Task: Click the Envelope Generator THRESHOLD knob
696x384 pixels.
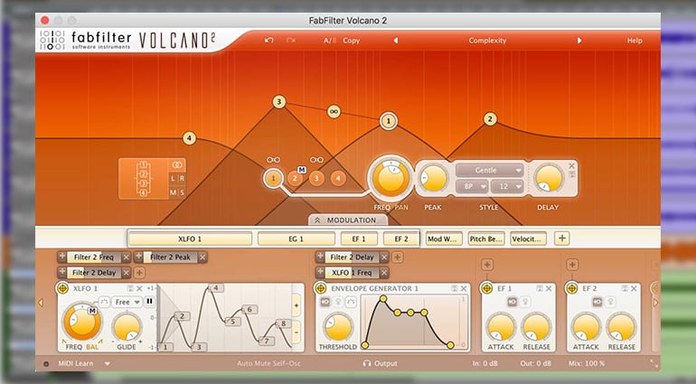Action: (337, 328)
